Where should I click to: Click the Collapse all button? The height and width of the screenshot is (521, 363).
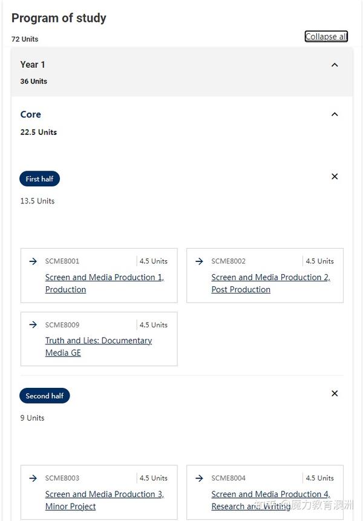click(326, 36)
